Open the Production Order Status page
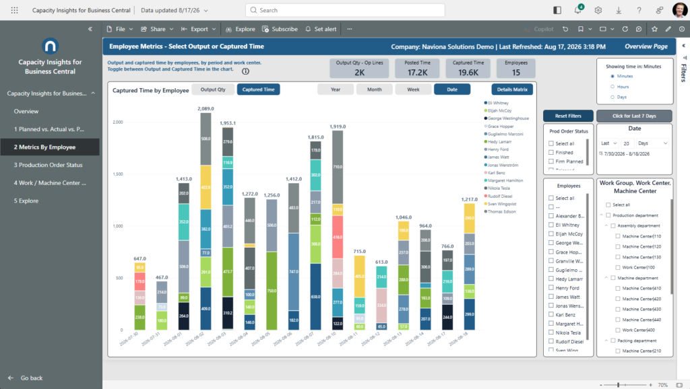Viewport: 690px width, 389px height. [50, 165]
